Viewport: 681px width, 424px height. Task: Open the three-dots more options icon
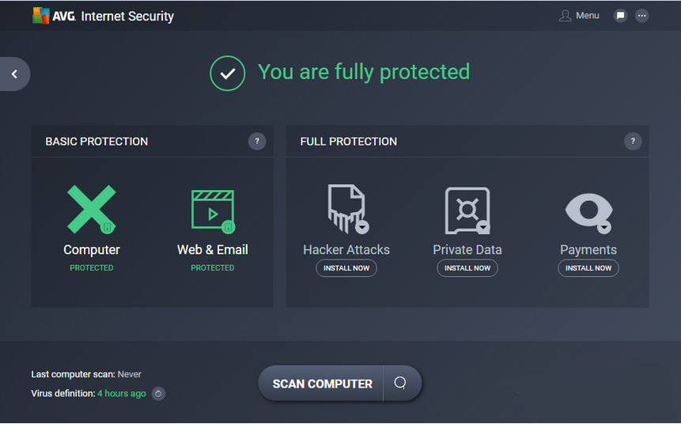[x=642, y=16]
